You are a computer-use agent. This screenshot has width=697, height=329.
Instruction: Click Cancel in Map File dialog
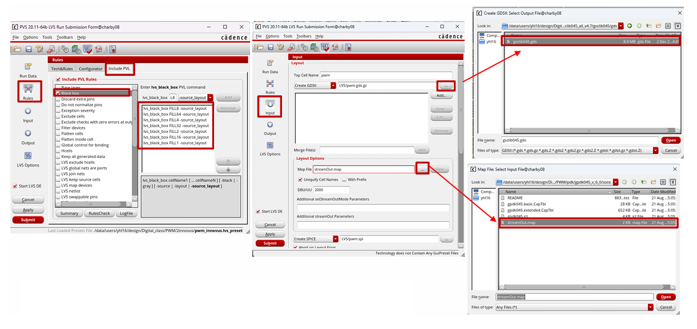point(666,307)
